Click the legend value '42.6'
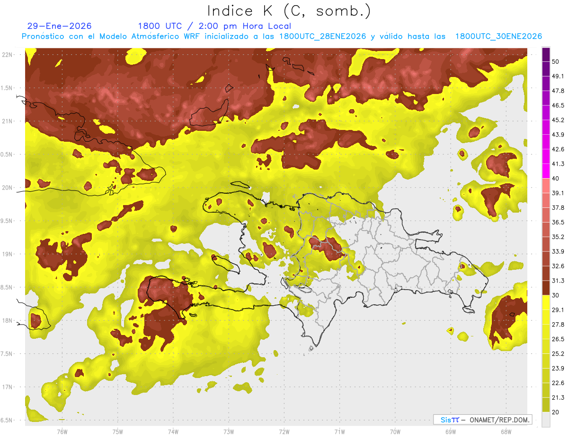 point(558,149)
